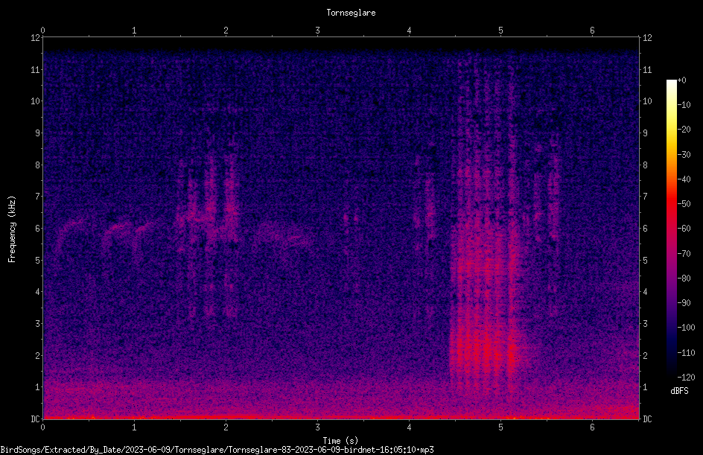The height and width of the screenshot is (455, 703).
Task: Select the -20 value on the color scale
Action: (x=684, y=130)
